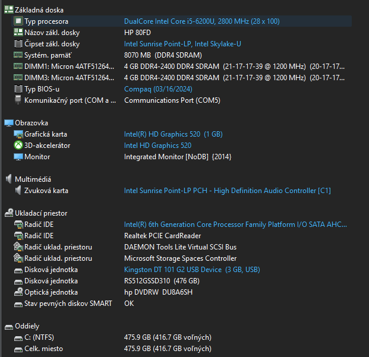The image size is (369, 357).
Task: Select the Multimédiá section heading
Action: coord(33,179)
